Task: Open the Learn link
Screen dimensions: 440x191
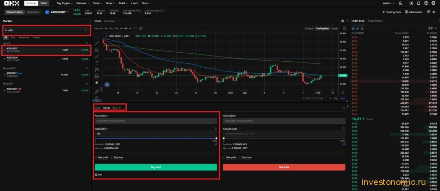Action: [134, 3]
